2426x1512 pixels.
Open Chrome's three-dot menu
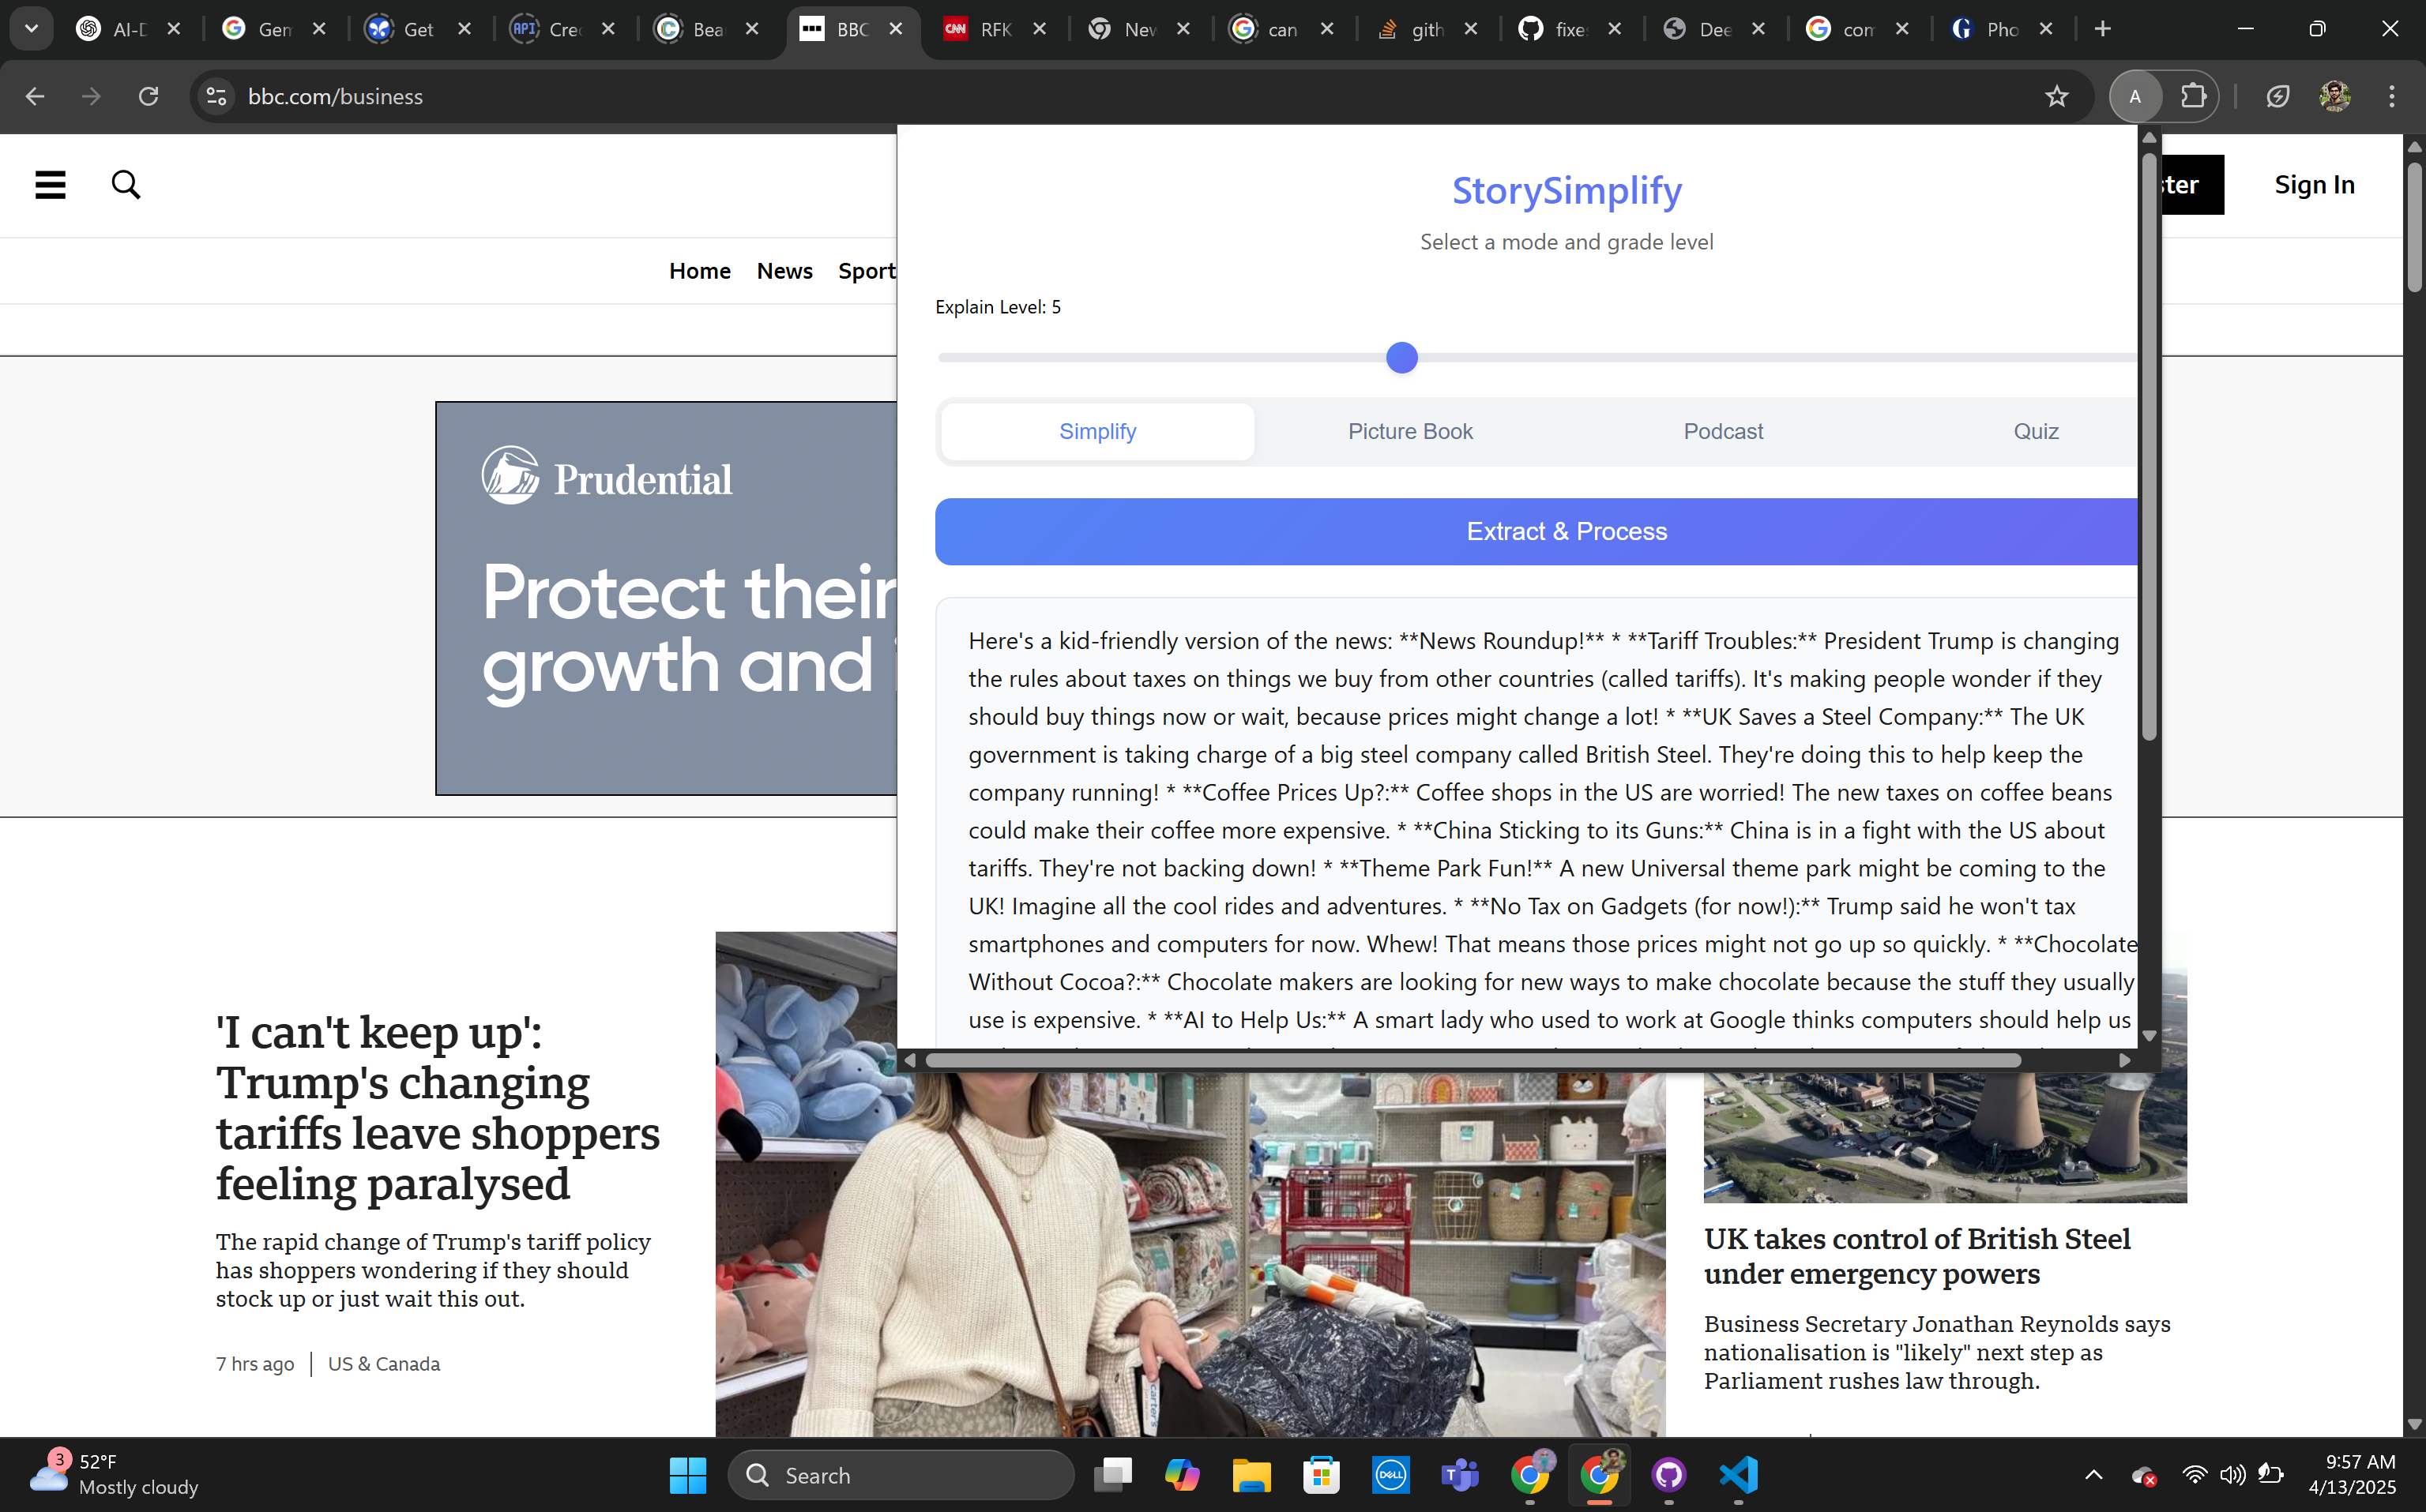[2391, 97]
